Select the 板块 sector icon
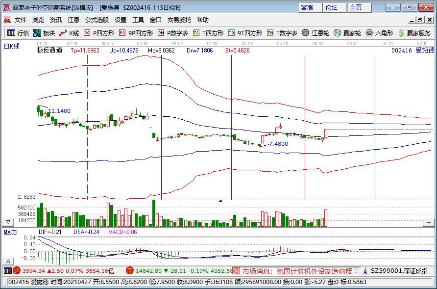 (43, 33)
